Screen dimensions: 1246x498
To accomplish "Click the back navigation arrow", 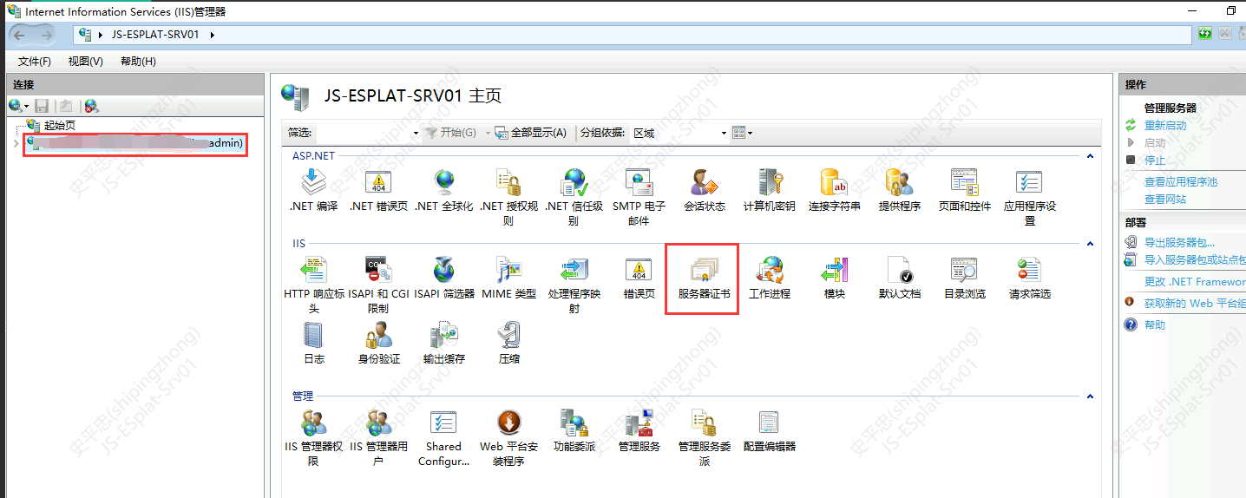I will coord(19,34).
